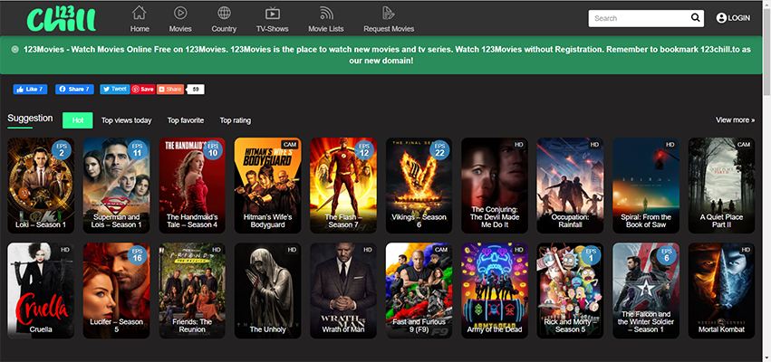
Task: Open Movie Lists menu label
Action: tap(326, 29)
